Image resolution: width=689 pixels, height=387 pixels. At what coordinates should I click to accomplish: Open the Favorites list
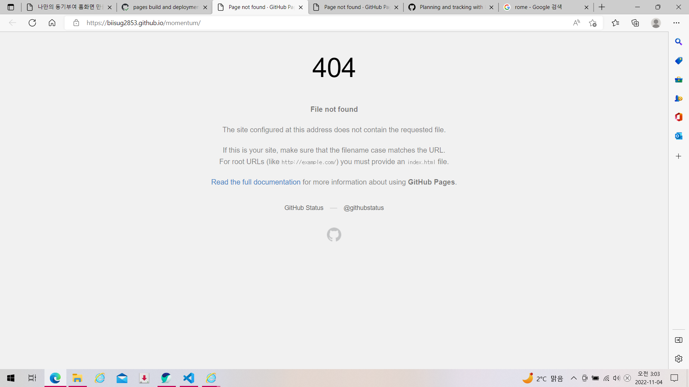pyautogui.click(x=615, y=23)
